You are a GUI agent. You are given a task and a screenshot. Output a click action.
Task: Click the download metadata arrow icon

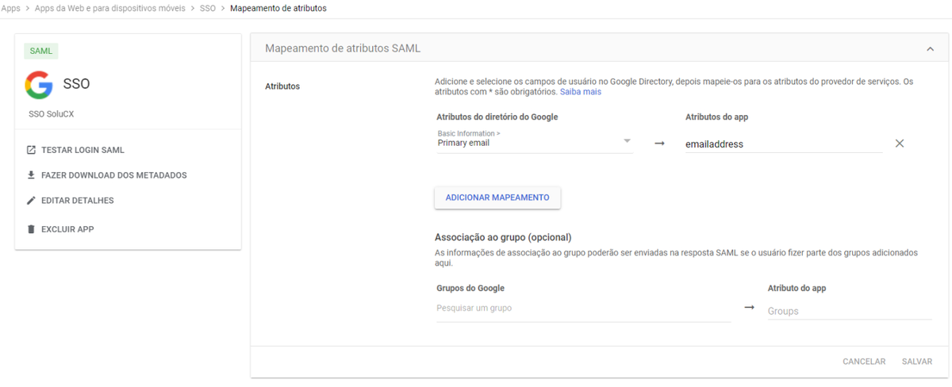pyautogui.click(x=31, y=175)
